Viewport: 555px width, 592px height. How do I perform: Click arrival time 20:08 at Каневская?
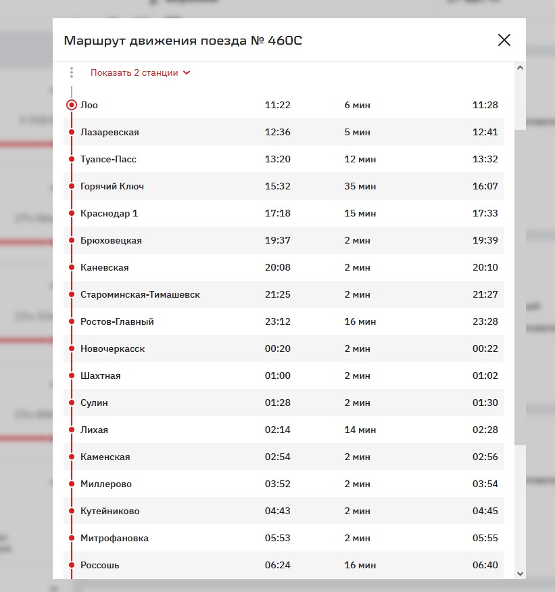tap(278, 267)
